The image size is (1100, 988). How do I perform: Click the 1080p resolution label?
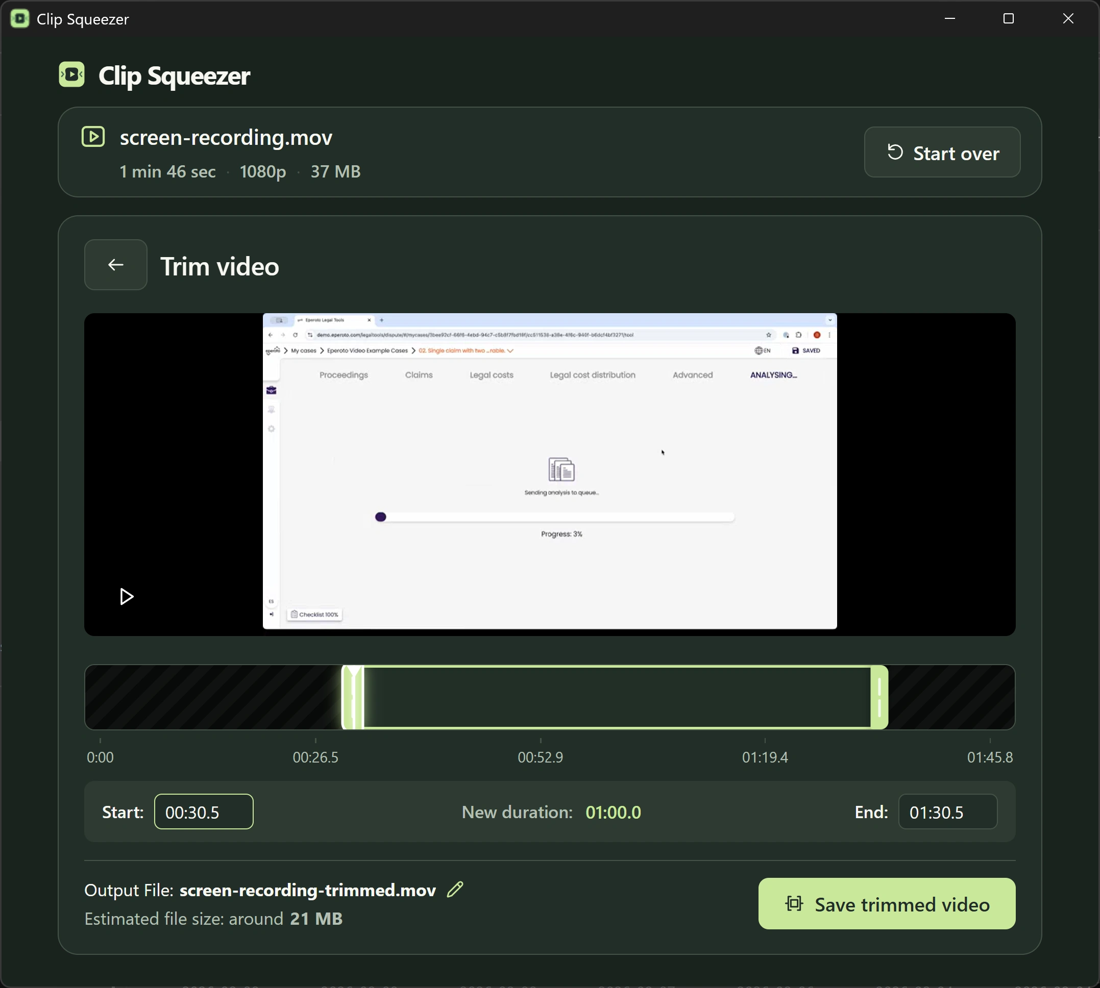[x=263, y=172]
